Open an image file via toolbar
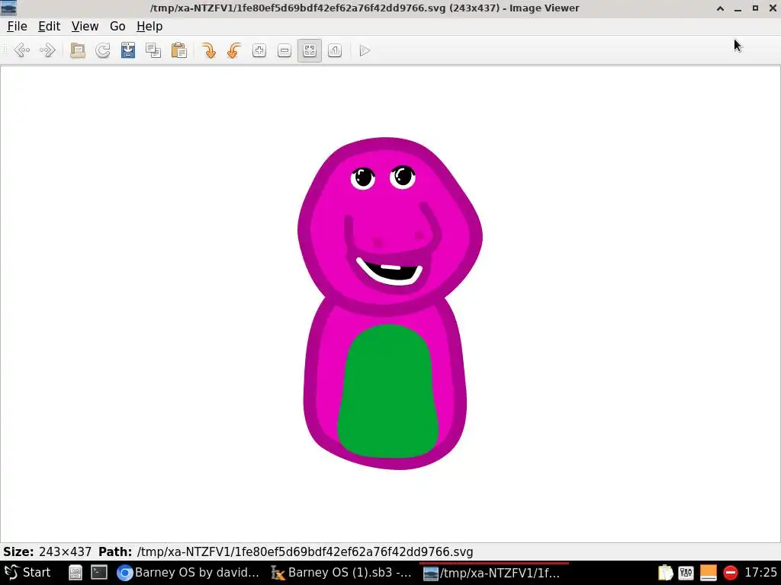The height and width of the screenshot is (585, 781). coord(78,50)
